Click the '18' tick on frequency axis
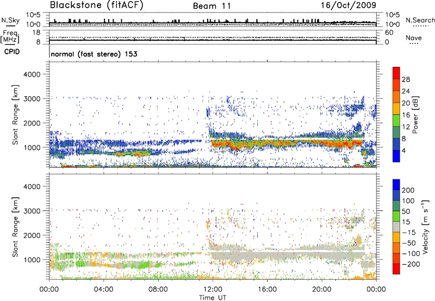The image size is (435, 301). pyautogui.click(x=36, y=33)
